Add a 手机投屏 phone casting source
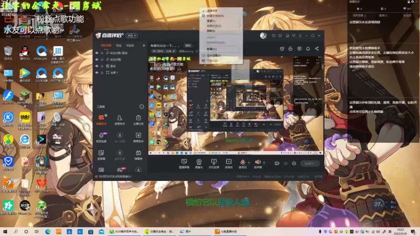 point(214,164)
